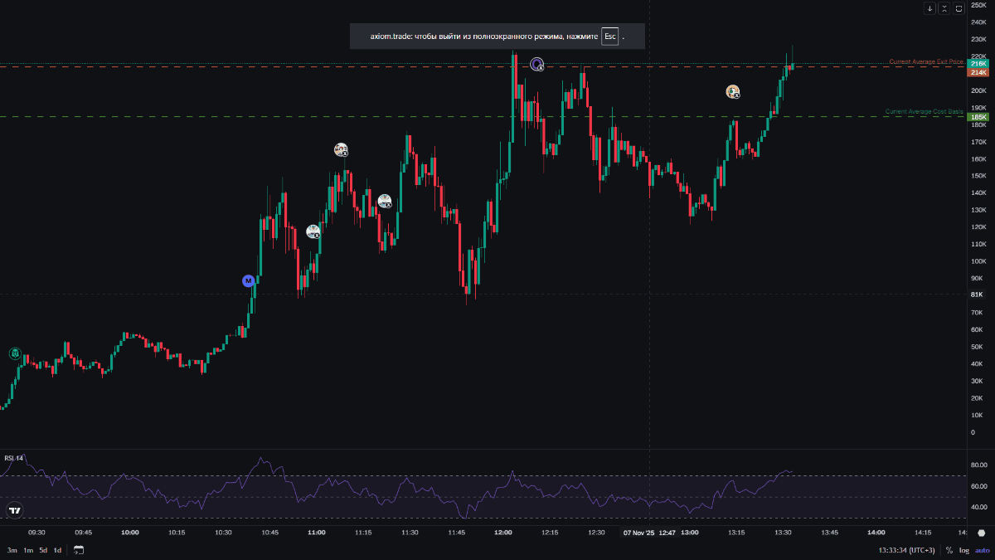Click the down-arrow button at top right
The width and height of the screenshot is (995, 560).
click(930, 8)
